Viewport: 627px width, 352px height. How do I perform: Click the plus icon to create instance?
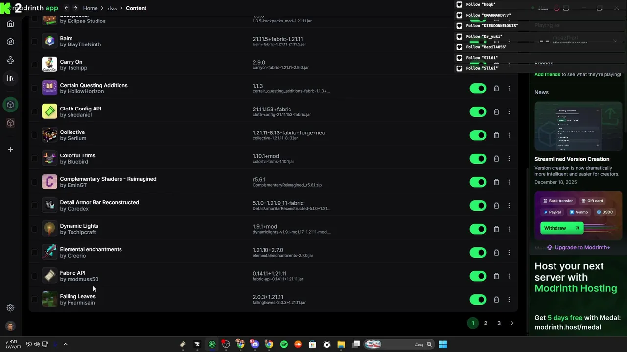10,149
